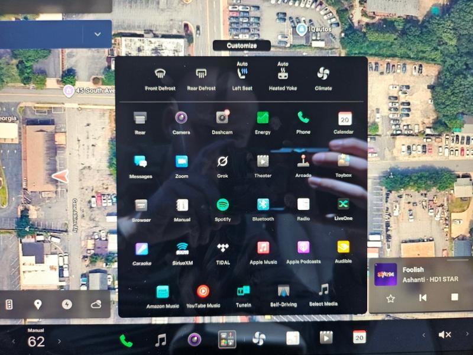Image resolution: width=473 pixels, height=355 pixels.
Task: Tap the STAR 94 station artwork
Action: coord(385,275)
